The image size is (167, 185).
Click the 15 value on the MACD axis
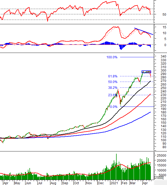pyautogui.click(x=164, y=27)
